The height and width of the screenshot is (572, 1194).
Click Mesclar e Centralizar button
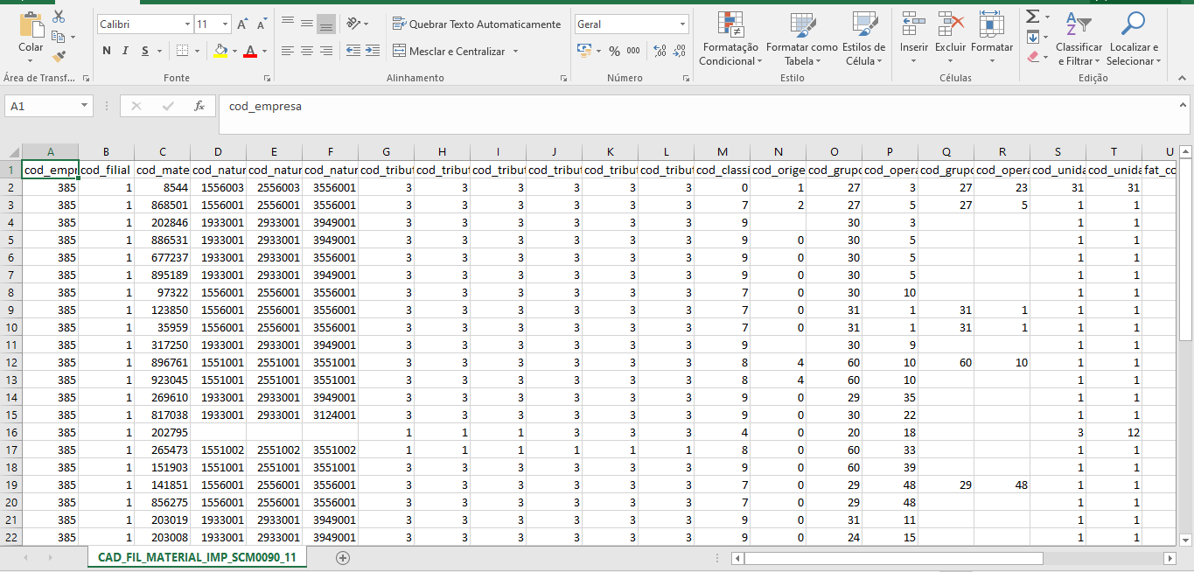[449, 52]
